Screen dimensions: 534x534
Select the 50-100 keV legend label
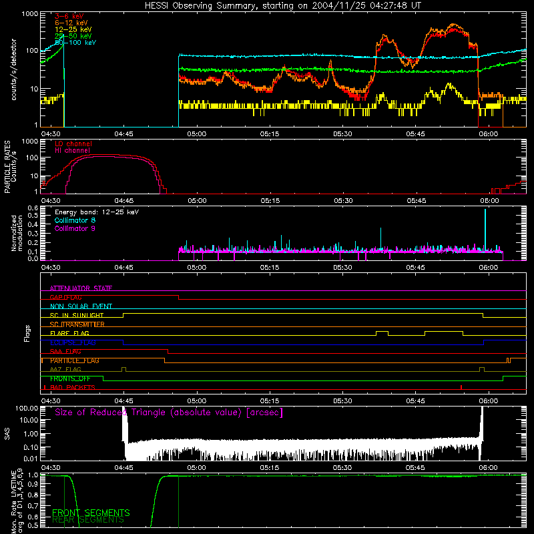pos(75,43)
